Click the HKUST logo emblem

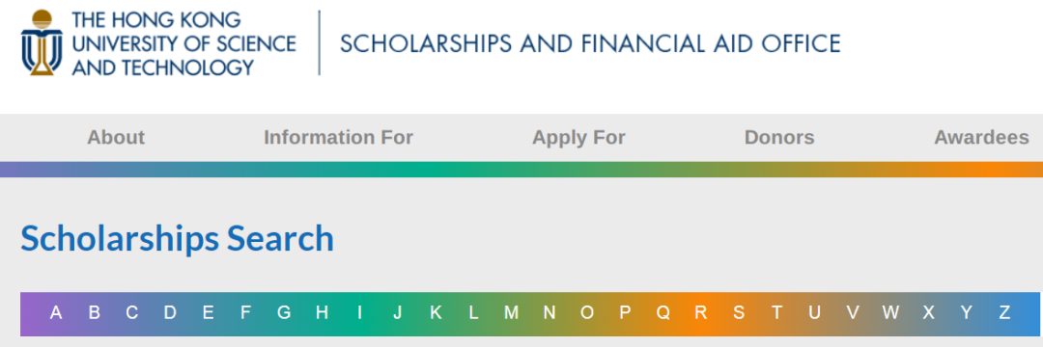pyautogui.click(x=42, y=42)
